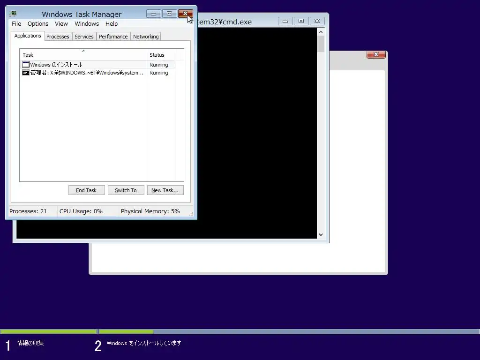Click the Task Manager title bar icon
The width and height of the screenshot is (480, 360).
click(x=13, y=14)
